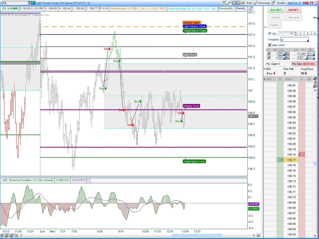
Task: Click the Last Weeks Close chart label
Action: point(195,26)
